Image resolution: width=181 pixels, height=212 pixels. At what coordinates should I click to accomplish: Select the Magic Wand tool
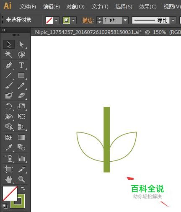click(9, 54)
